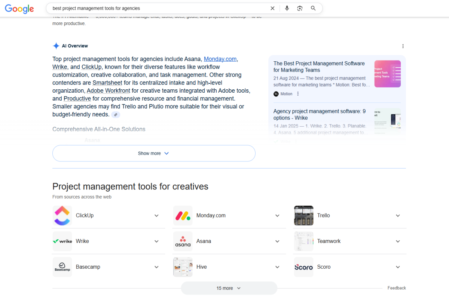Open the Adobe Workfront link

click(x=109, y=91)
